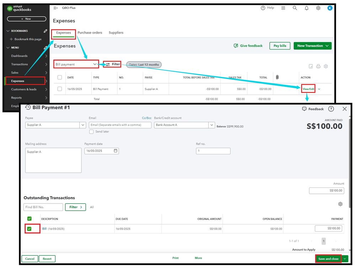
Task: Click Save and close
Action: click(328, 259)
